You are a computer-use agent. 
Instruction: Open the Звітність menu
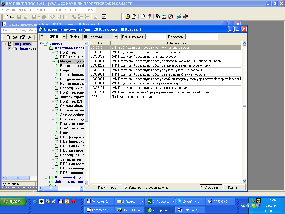[x=43, y=10]
